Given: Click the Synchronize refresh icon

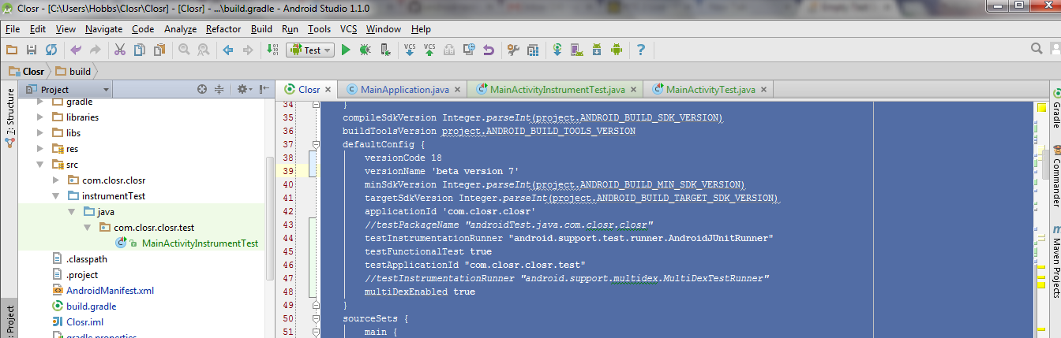Looking at the screenshot, I should (x=51, y=50).
